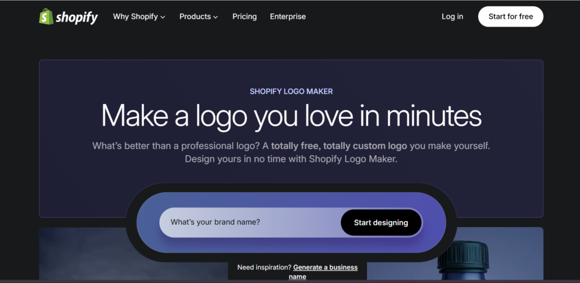This screenshot has height=283, width=580.
Task: Click the Need inspiration? text
Action: click(x=265, y=267)
